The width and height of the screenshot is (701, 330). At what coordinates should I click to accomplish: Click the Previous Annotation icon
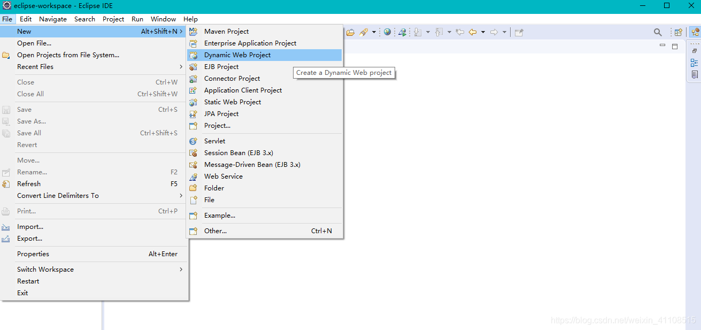pyautogui.click(x=439, y=32)
